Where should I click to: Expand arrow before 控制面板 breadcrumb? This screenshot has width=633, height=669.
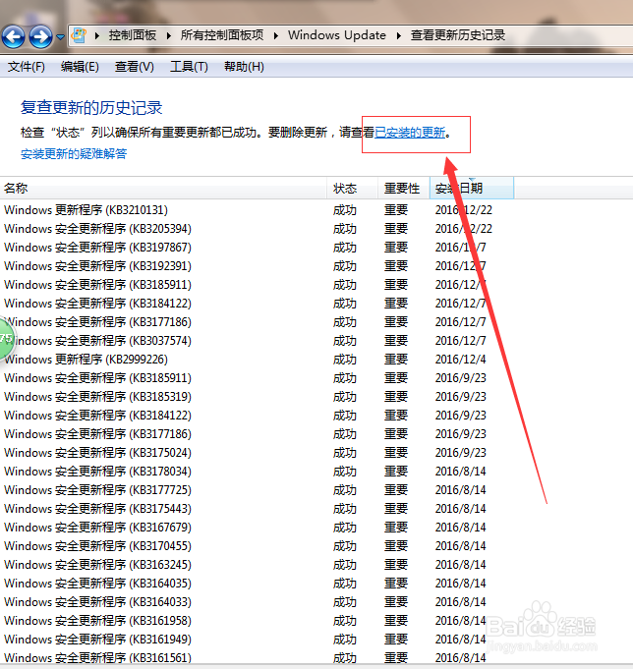tap(97, 35)
